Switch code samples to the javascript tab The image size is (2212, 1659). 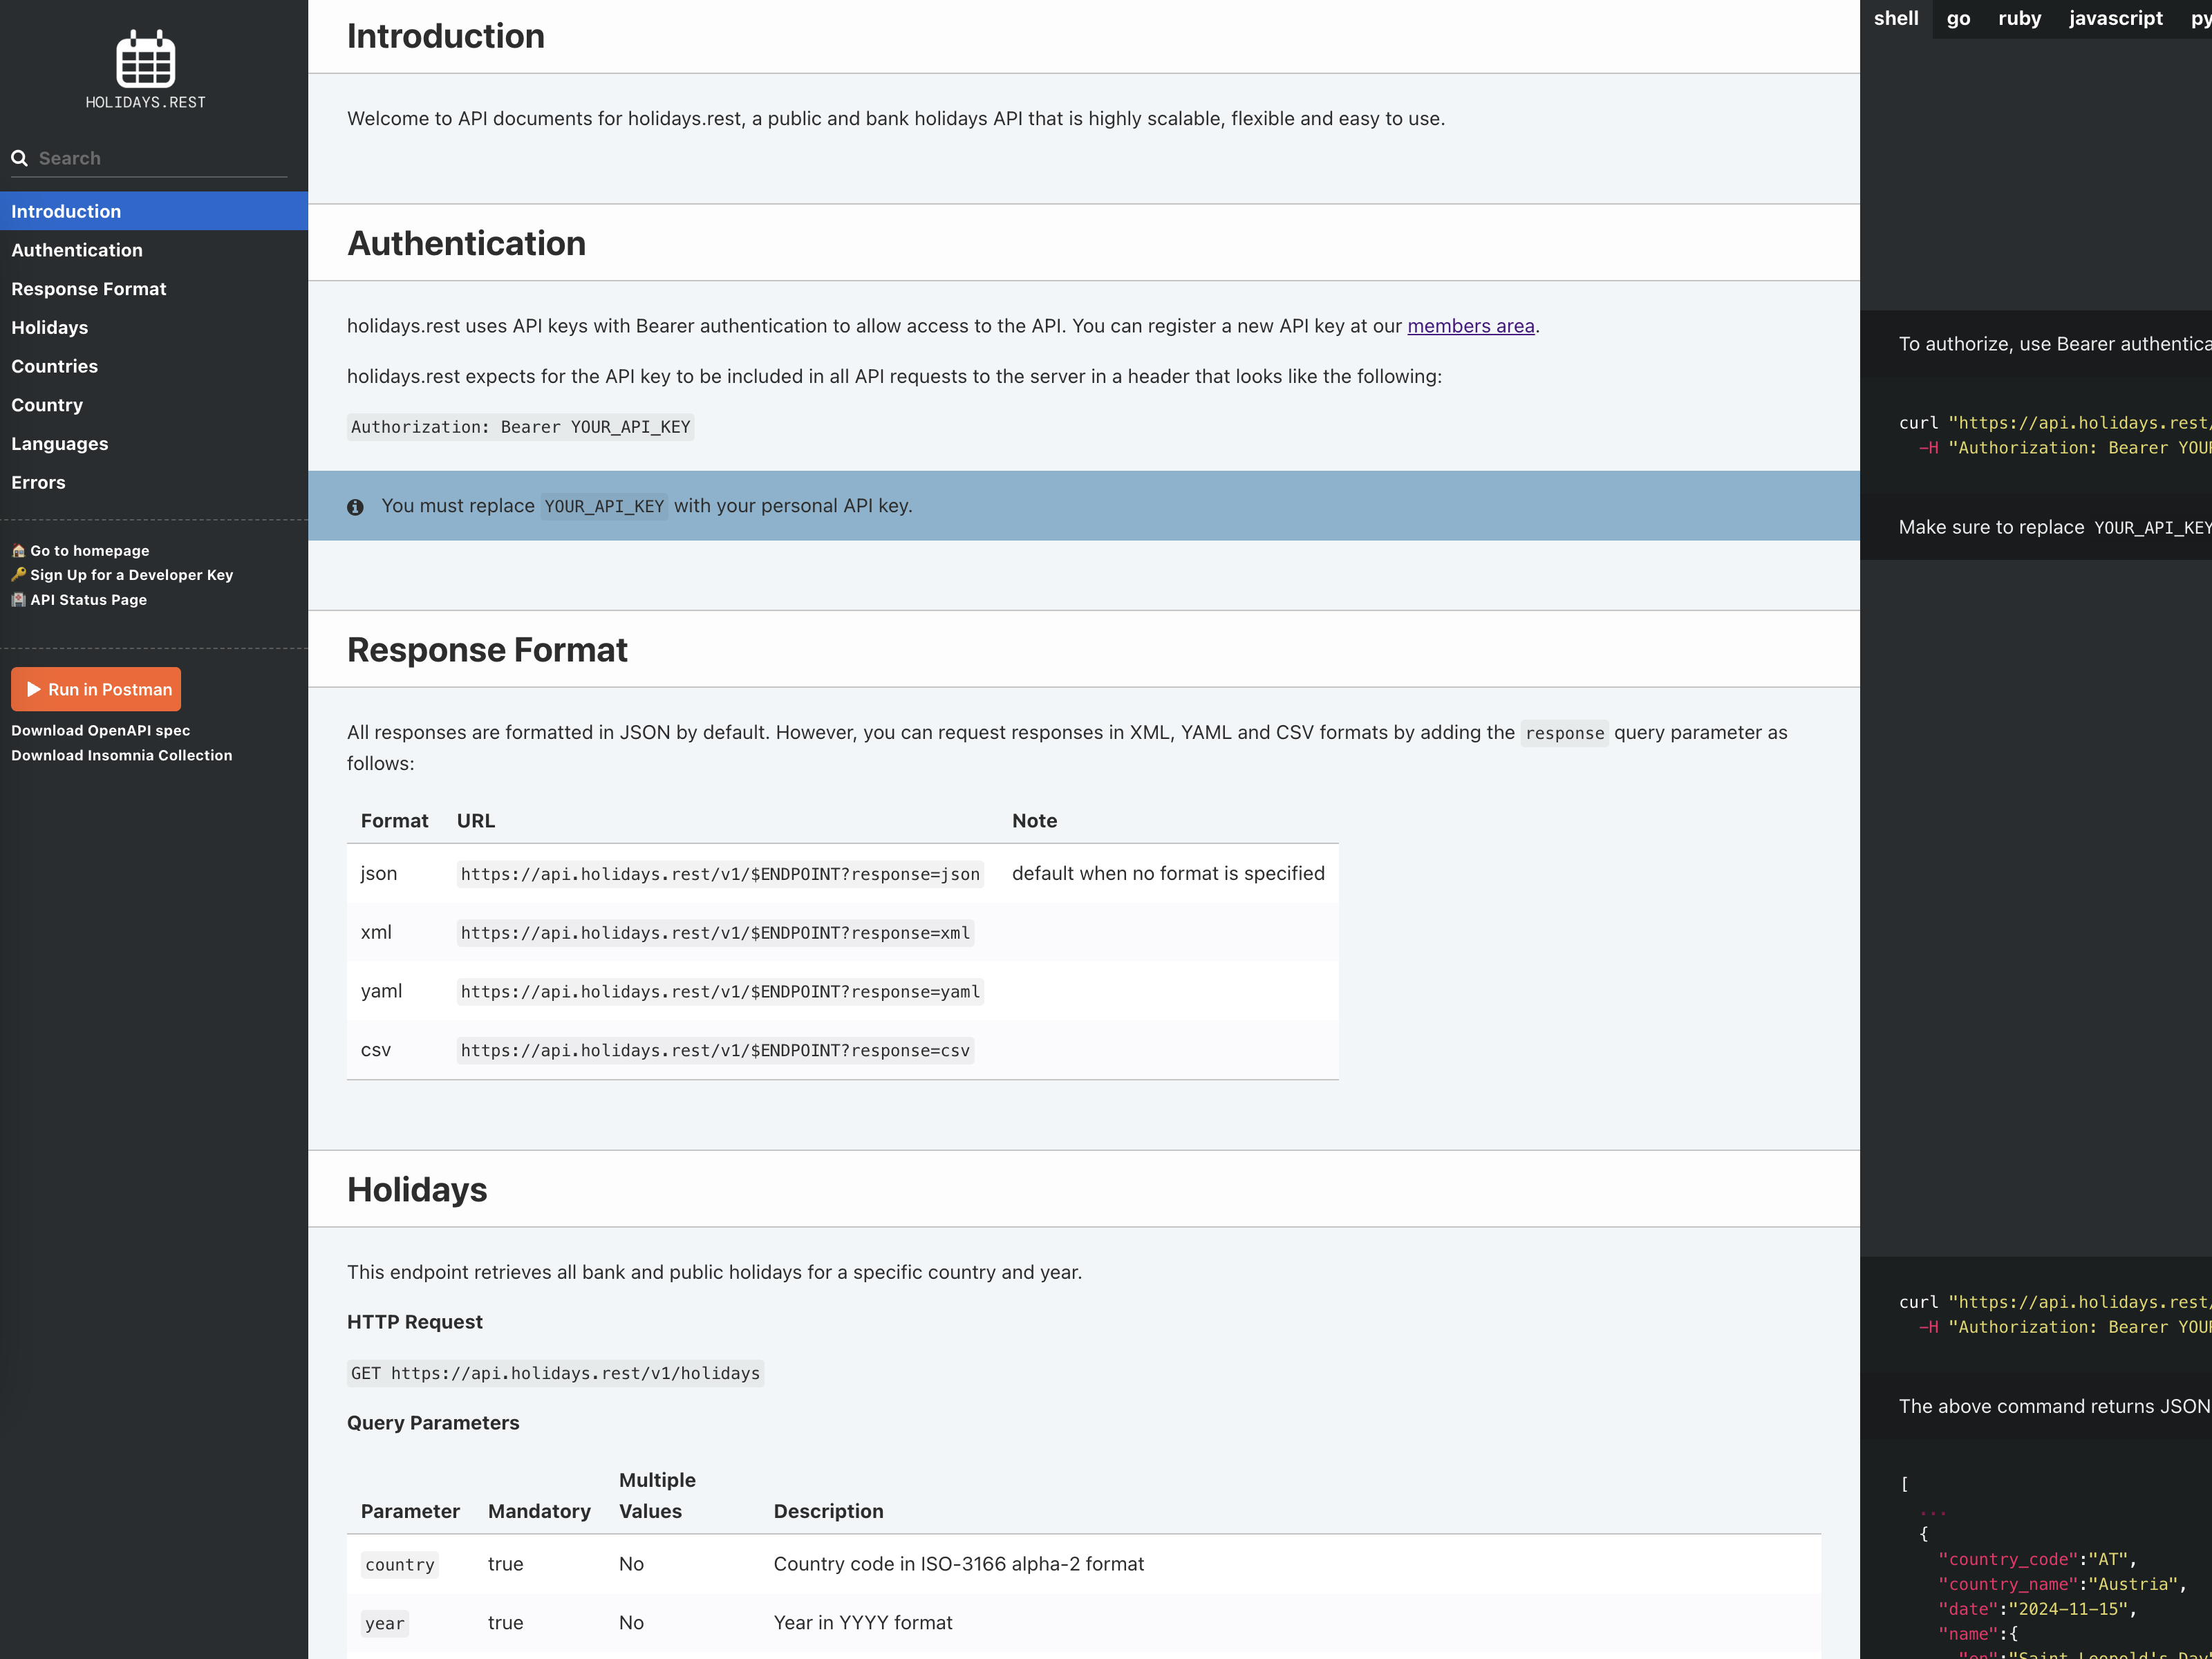(x=2116, y=19)
